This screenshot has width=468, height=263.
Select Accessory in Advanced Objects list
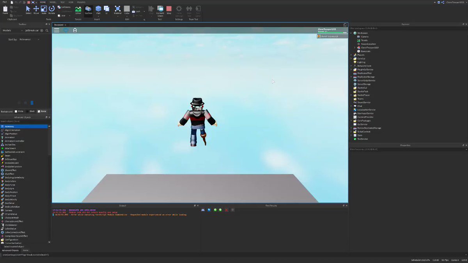tap(24, 126)
